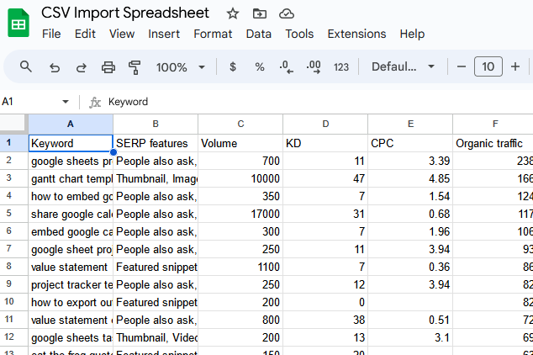Select column D header
This screenshot has height=355, width=533.
[x=325, y=124]
